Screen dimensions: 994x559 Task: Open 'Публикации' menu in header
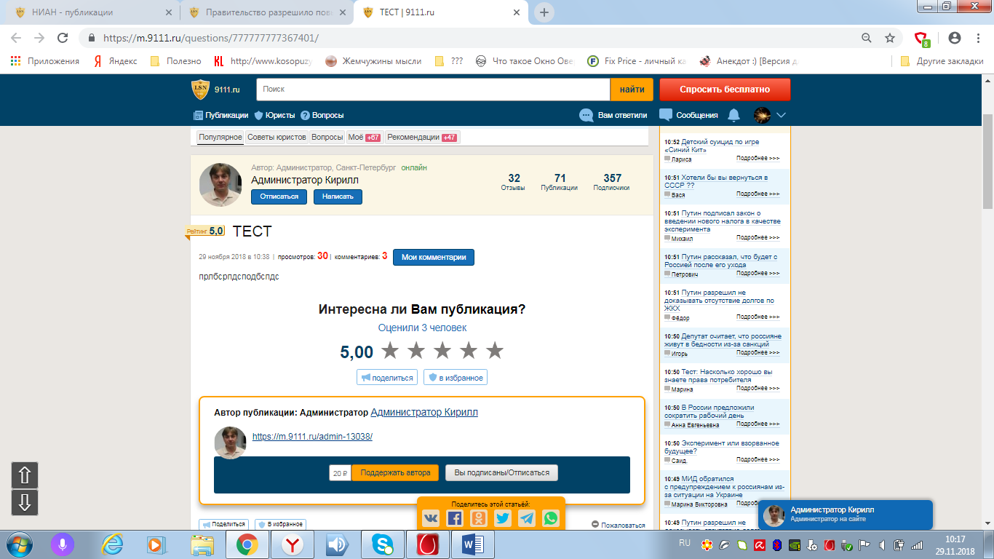(x=221, y=115)
